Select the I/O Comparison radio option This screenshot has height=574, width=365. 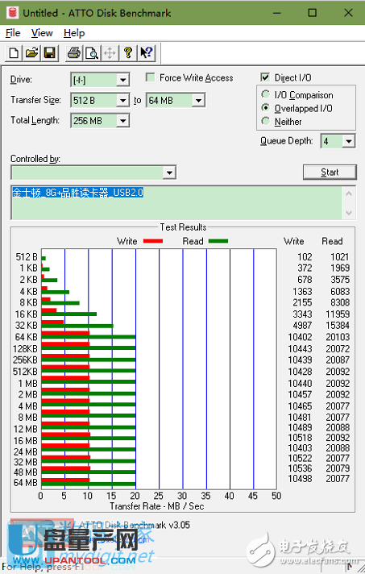pyautogui.click(x=266, y=95)
